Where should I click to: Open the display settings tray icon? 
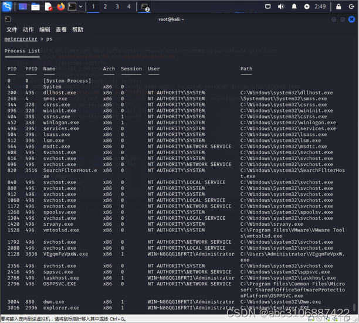267,6
